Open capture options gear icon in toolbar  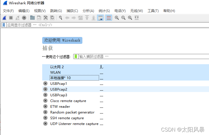[24, 18]
